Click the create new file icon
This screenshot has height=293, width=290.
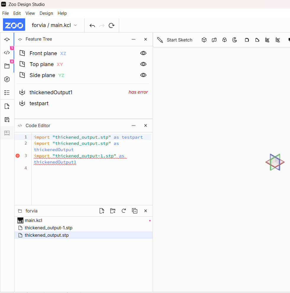click(x=102, y=211)
